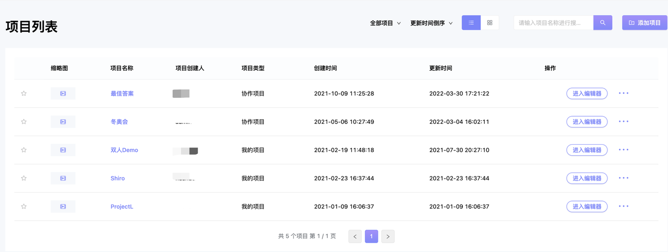Select page 1 in pagination
Screen dimensions: 668x252
tap(372, 236)
